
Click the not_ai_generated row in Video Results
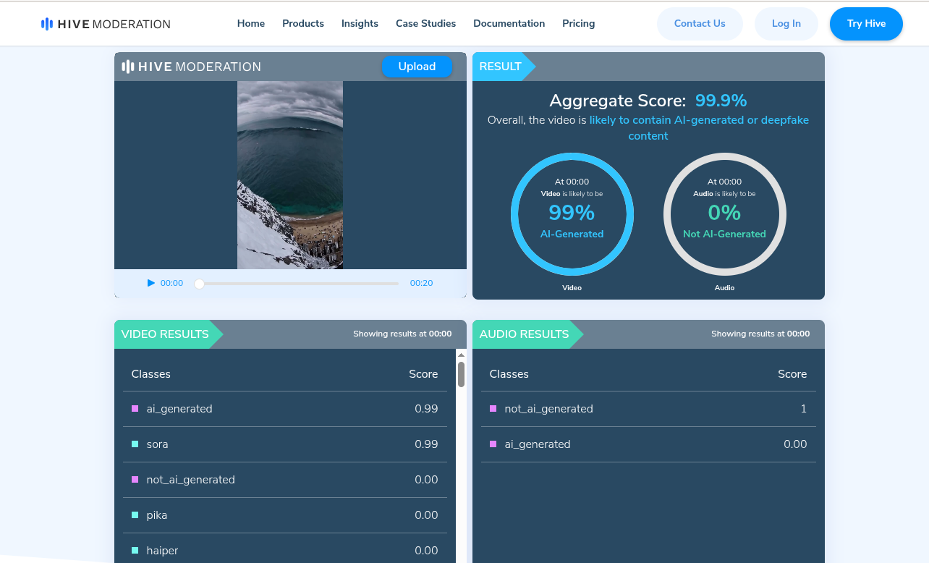click(285, 480)
